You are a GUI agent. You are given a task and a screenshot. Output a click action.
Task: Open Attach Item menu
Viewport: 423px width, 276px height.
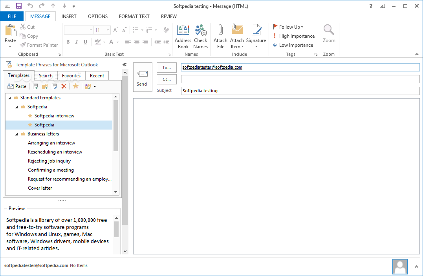point(237,37)
